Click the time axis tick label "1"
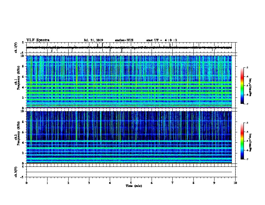The height and width of the screenshot is (205, 265). (47, 183)
